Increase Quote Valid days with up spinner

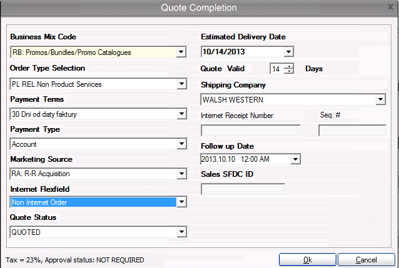288,66
